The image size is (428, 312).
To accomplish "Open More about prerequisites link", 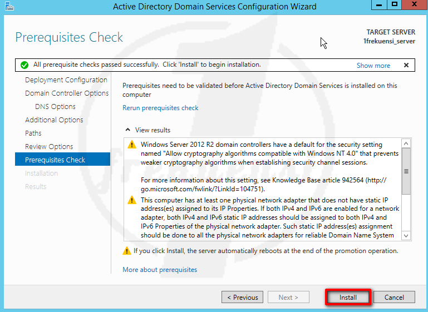I will [160, 269].
